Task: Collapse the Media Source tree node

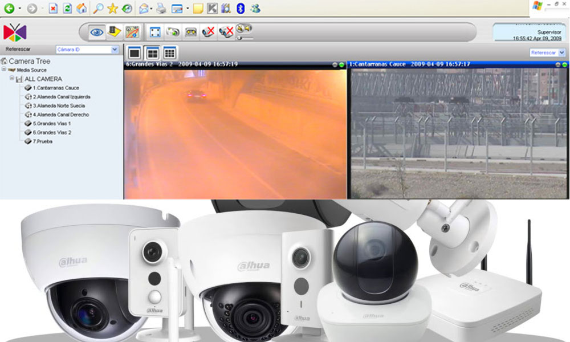Action: coord(4,70)
